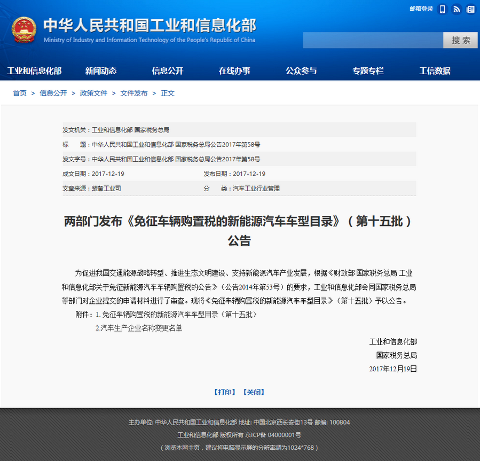This screenshot has height=461, width=480.
Task: Open the 信息公开 nav menu
Action: click(168, 71)
